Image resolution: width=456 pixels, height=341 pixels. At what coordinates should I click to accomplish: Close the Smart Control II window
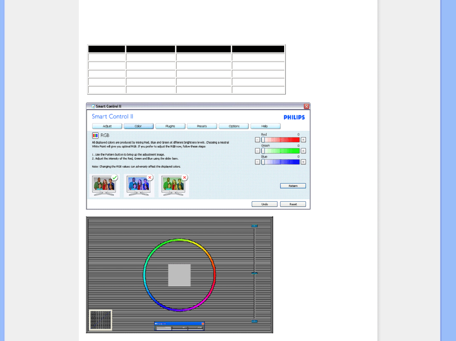point(306,106)
